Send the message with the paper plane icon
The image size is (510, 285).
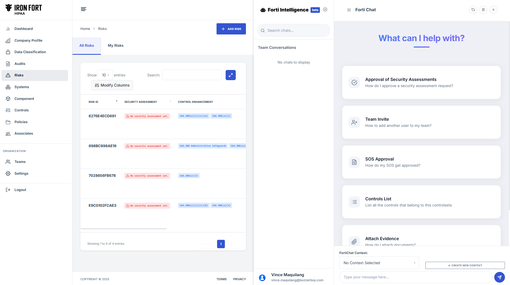(x=499, y=277)
